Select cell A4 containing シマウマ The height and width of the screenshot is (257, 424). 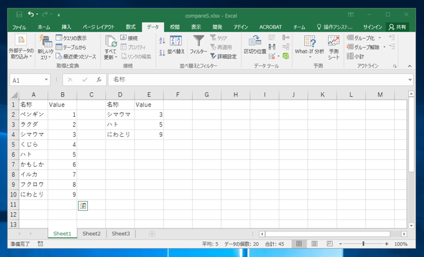tap(33, 134)
